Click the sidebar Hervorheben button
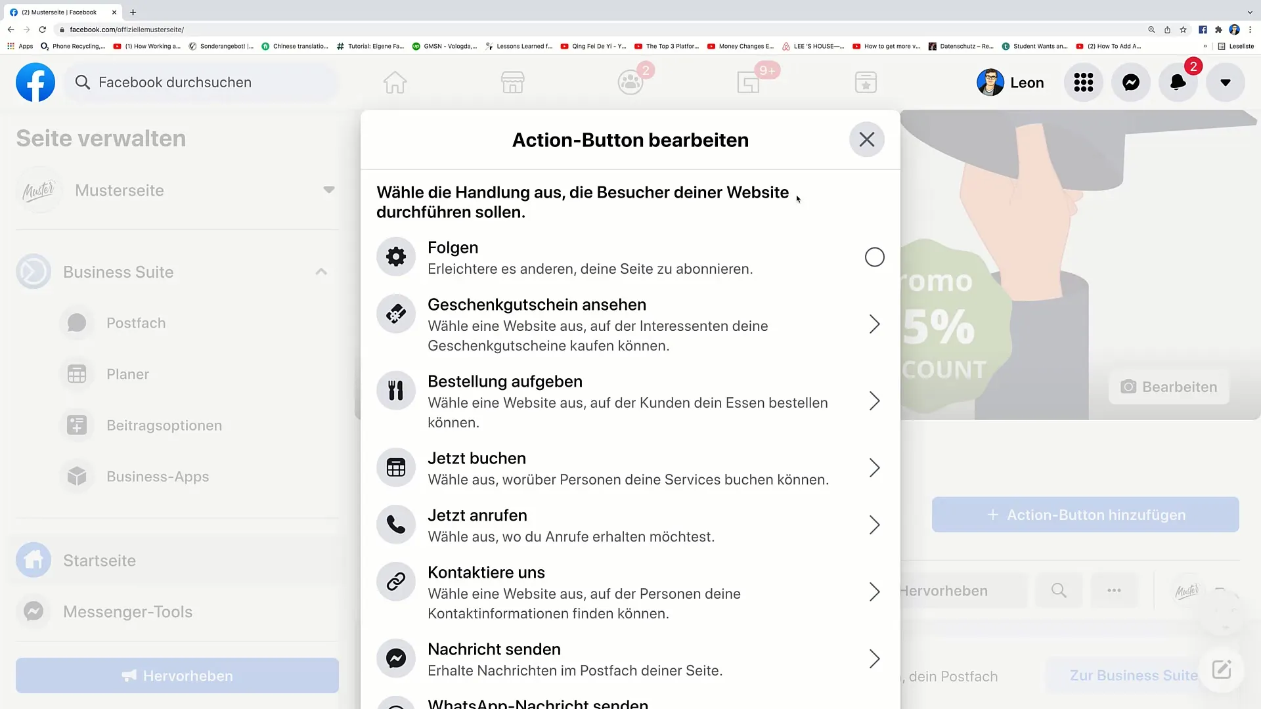This screenshot has height=709, width=1261. tap(177, 676)
